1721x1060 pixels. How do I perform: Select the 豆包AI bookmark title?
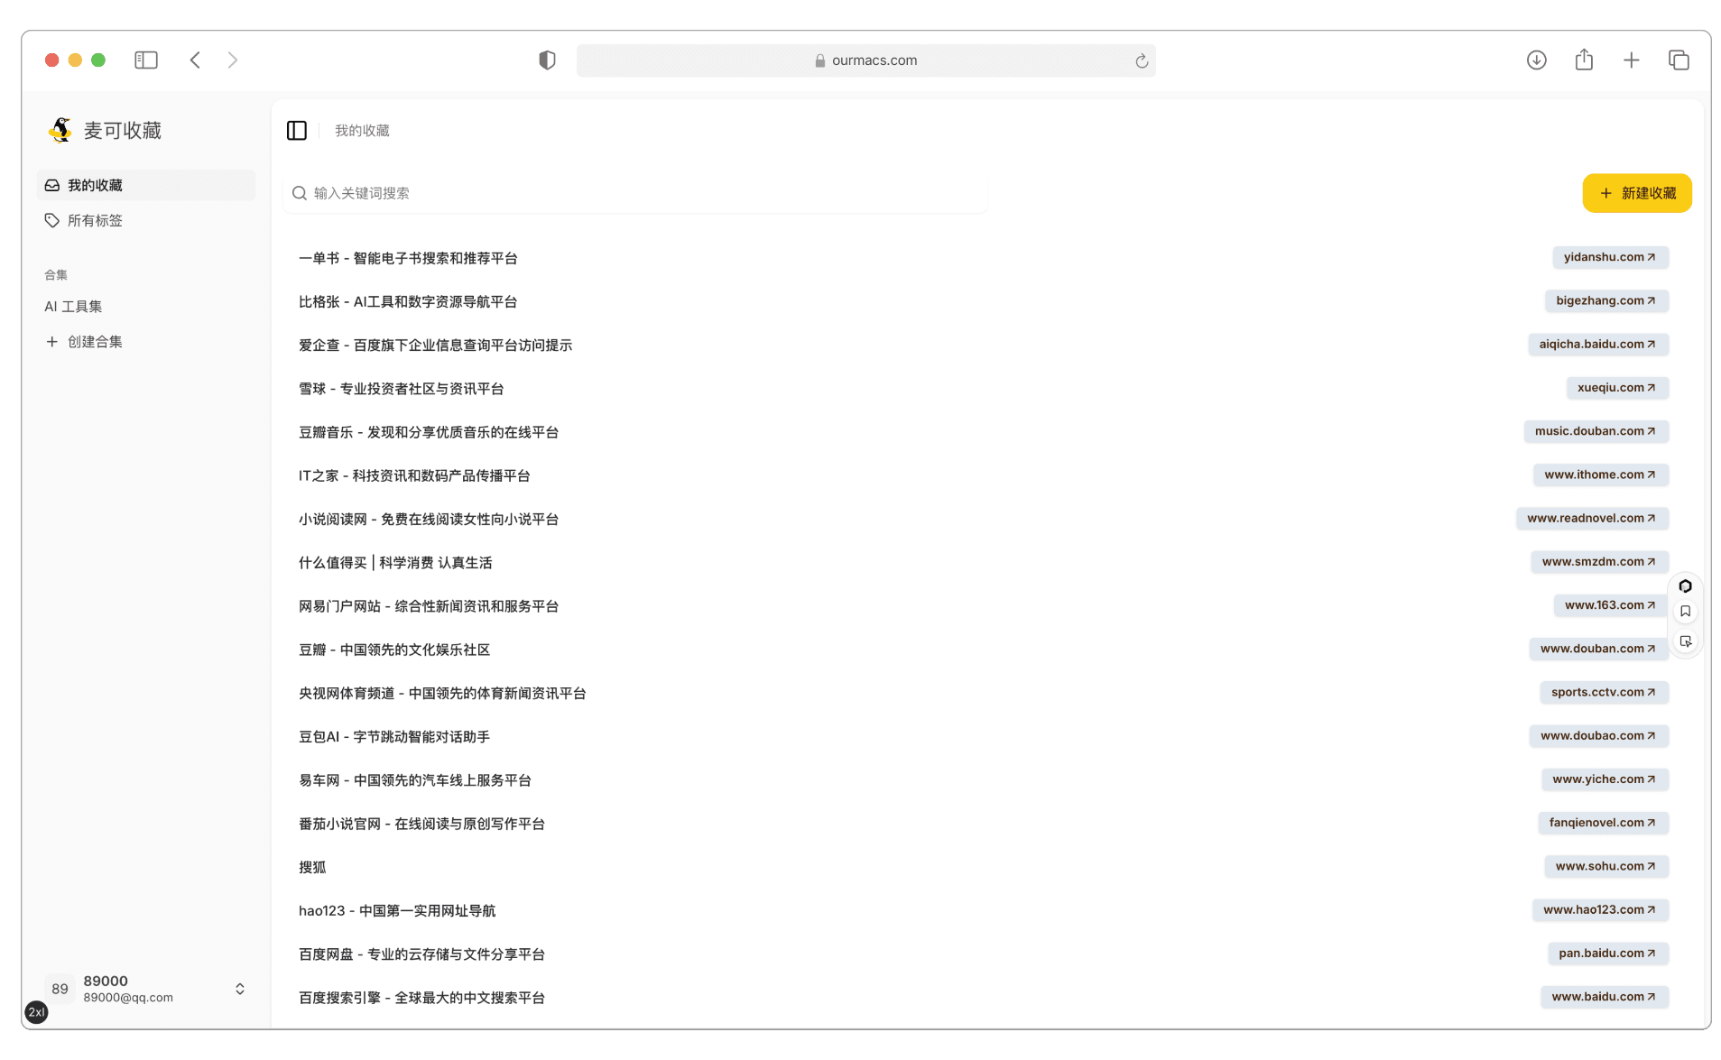[394, 737]
